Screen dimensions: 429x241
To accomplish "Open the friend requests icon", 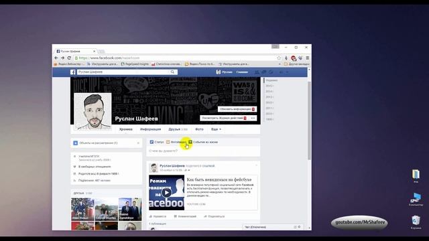I will click(x=257, y=72).
